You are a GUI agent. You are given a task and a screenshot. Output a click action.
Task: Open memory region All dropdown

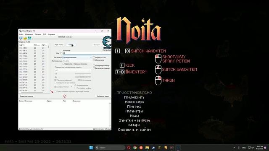(x=73, y=70)
